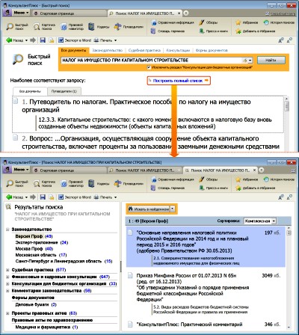Click save diskette icon in bottom results window
Image resolution: width=299 pixels, height=335 pixels.
(x=43, y=197)
